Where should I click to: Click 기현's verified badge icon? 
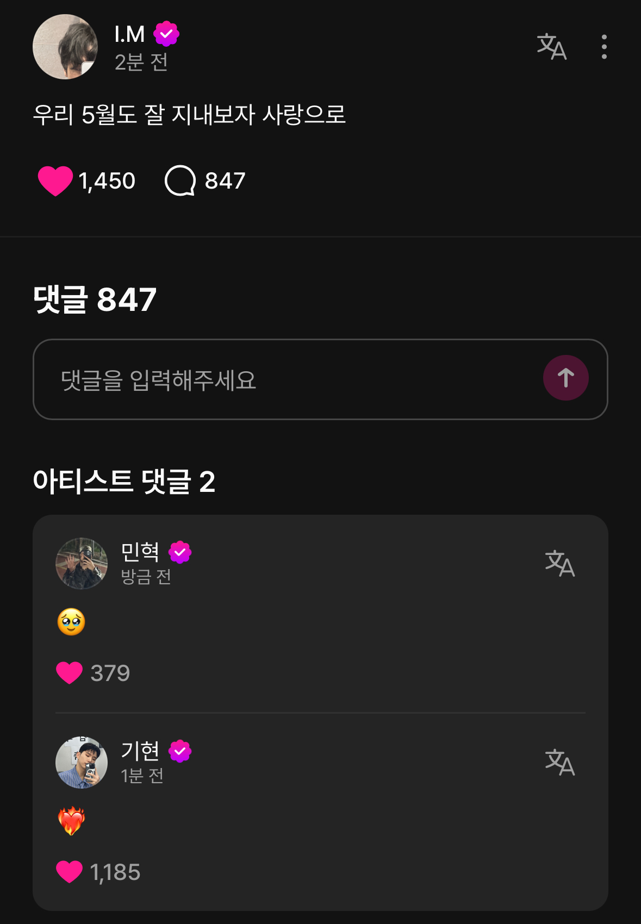point(180,752)
